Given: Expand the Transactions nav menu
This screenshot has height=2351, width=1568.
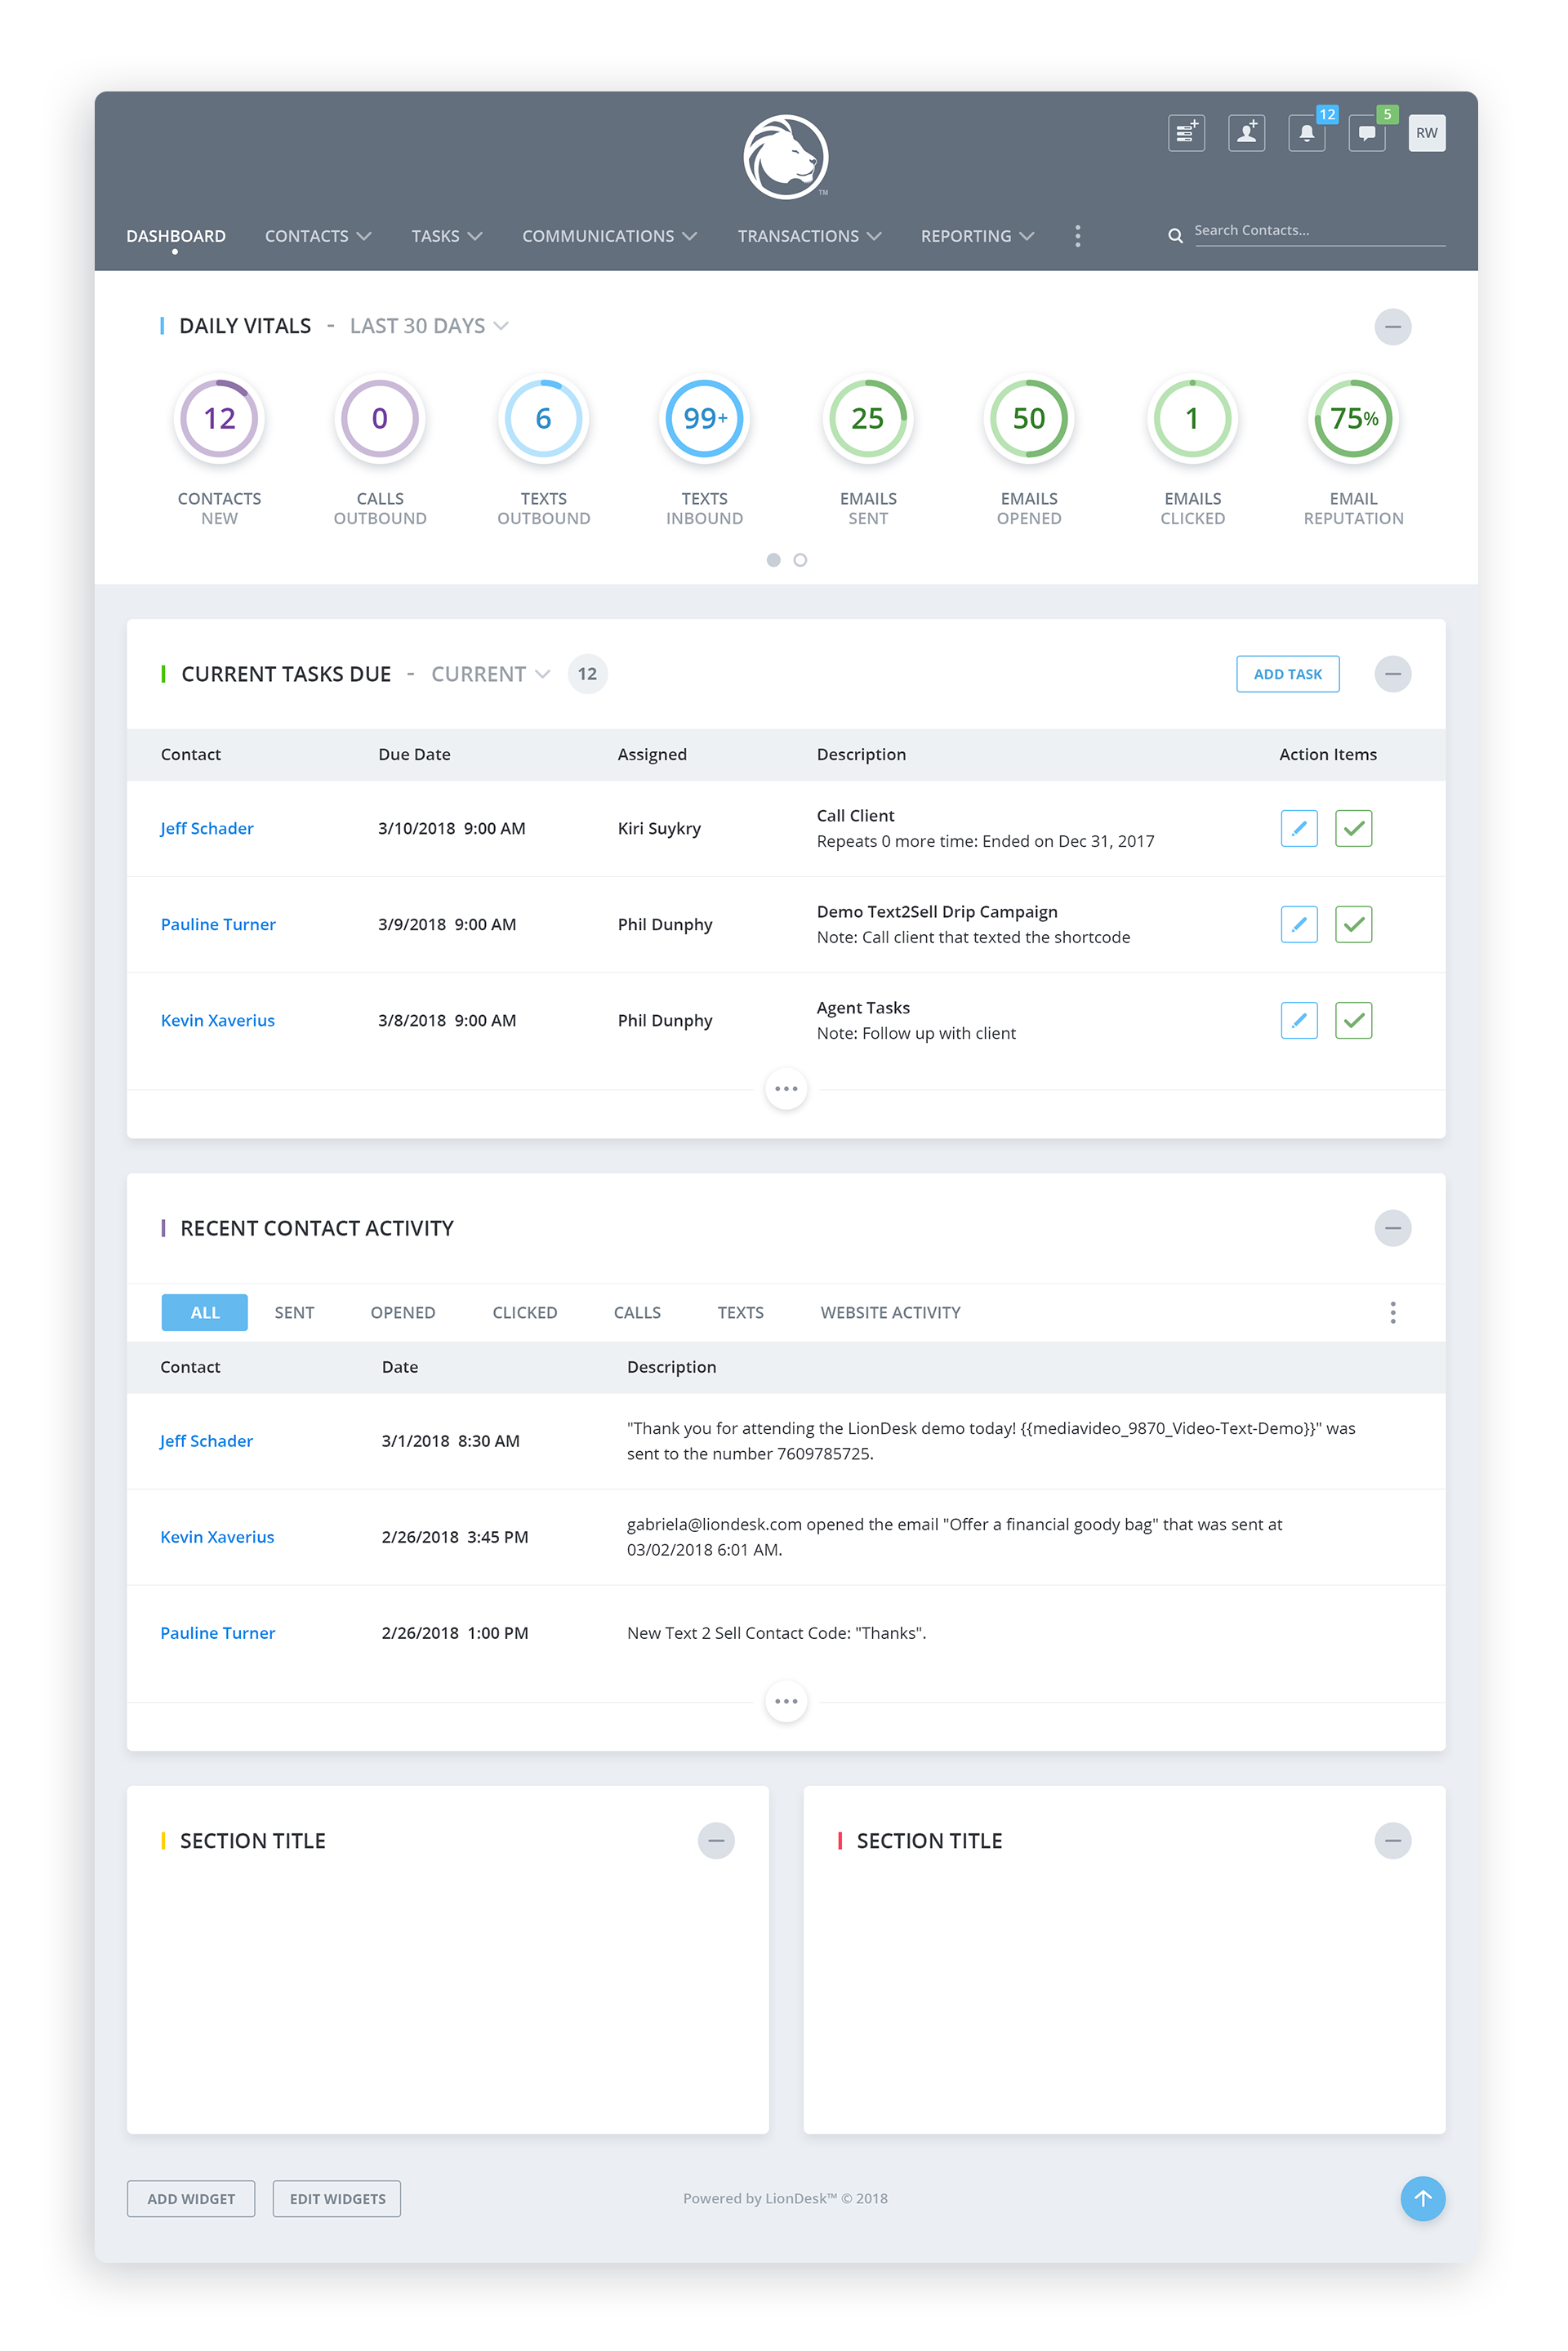Looking at the screenshot, I should (809, 236).
